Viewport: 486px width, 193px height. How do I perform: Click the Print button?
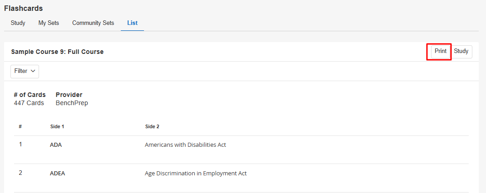pyautogui.click(x=441, y=51)
